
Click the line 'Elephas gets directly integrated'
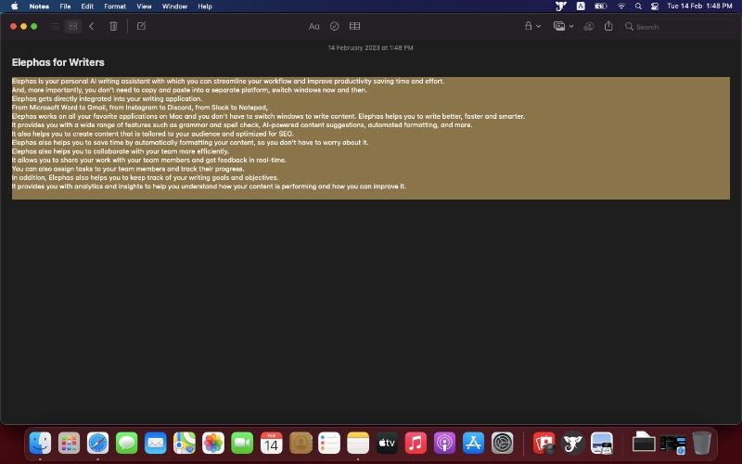[x=107, y=98]
